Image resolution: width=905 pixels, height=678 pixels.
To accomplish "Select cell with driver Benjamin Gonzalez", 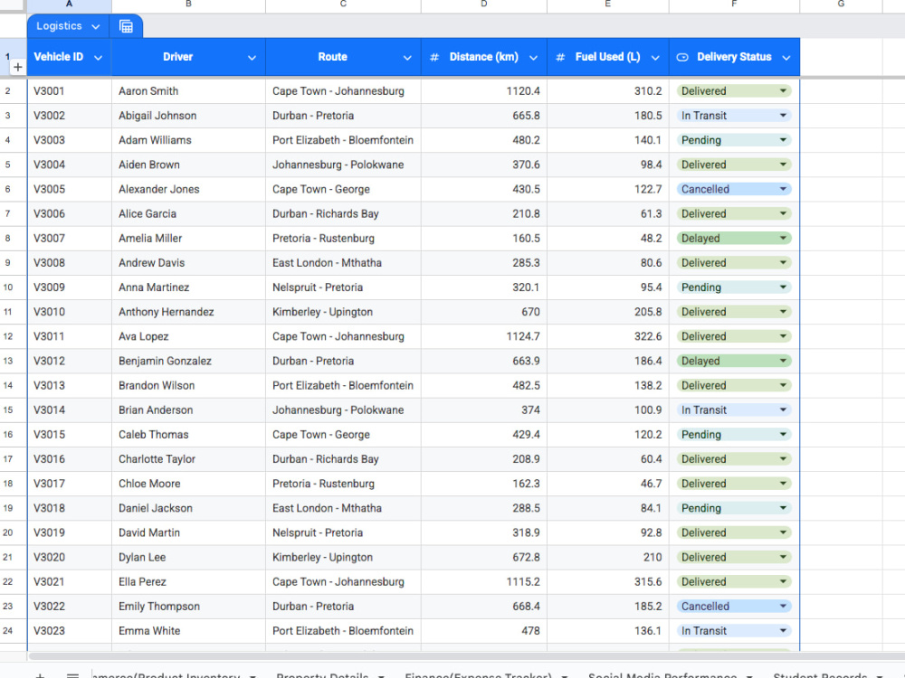I will [x=189, y=361].
